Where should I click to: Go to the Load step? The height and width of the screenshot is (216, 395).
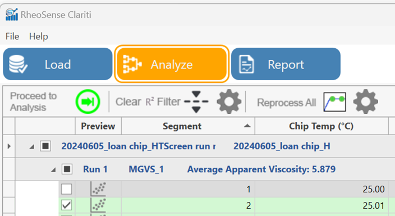tap(58, 64)
